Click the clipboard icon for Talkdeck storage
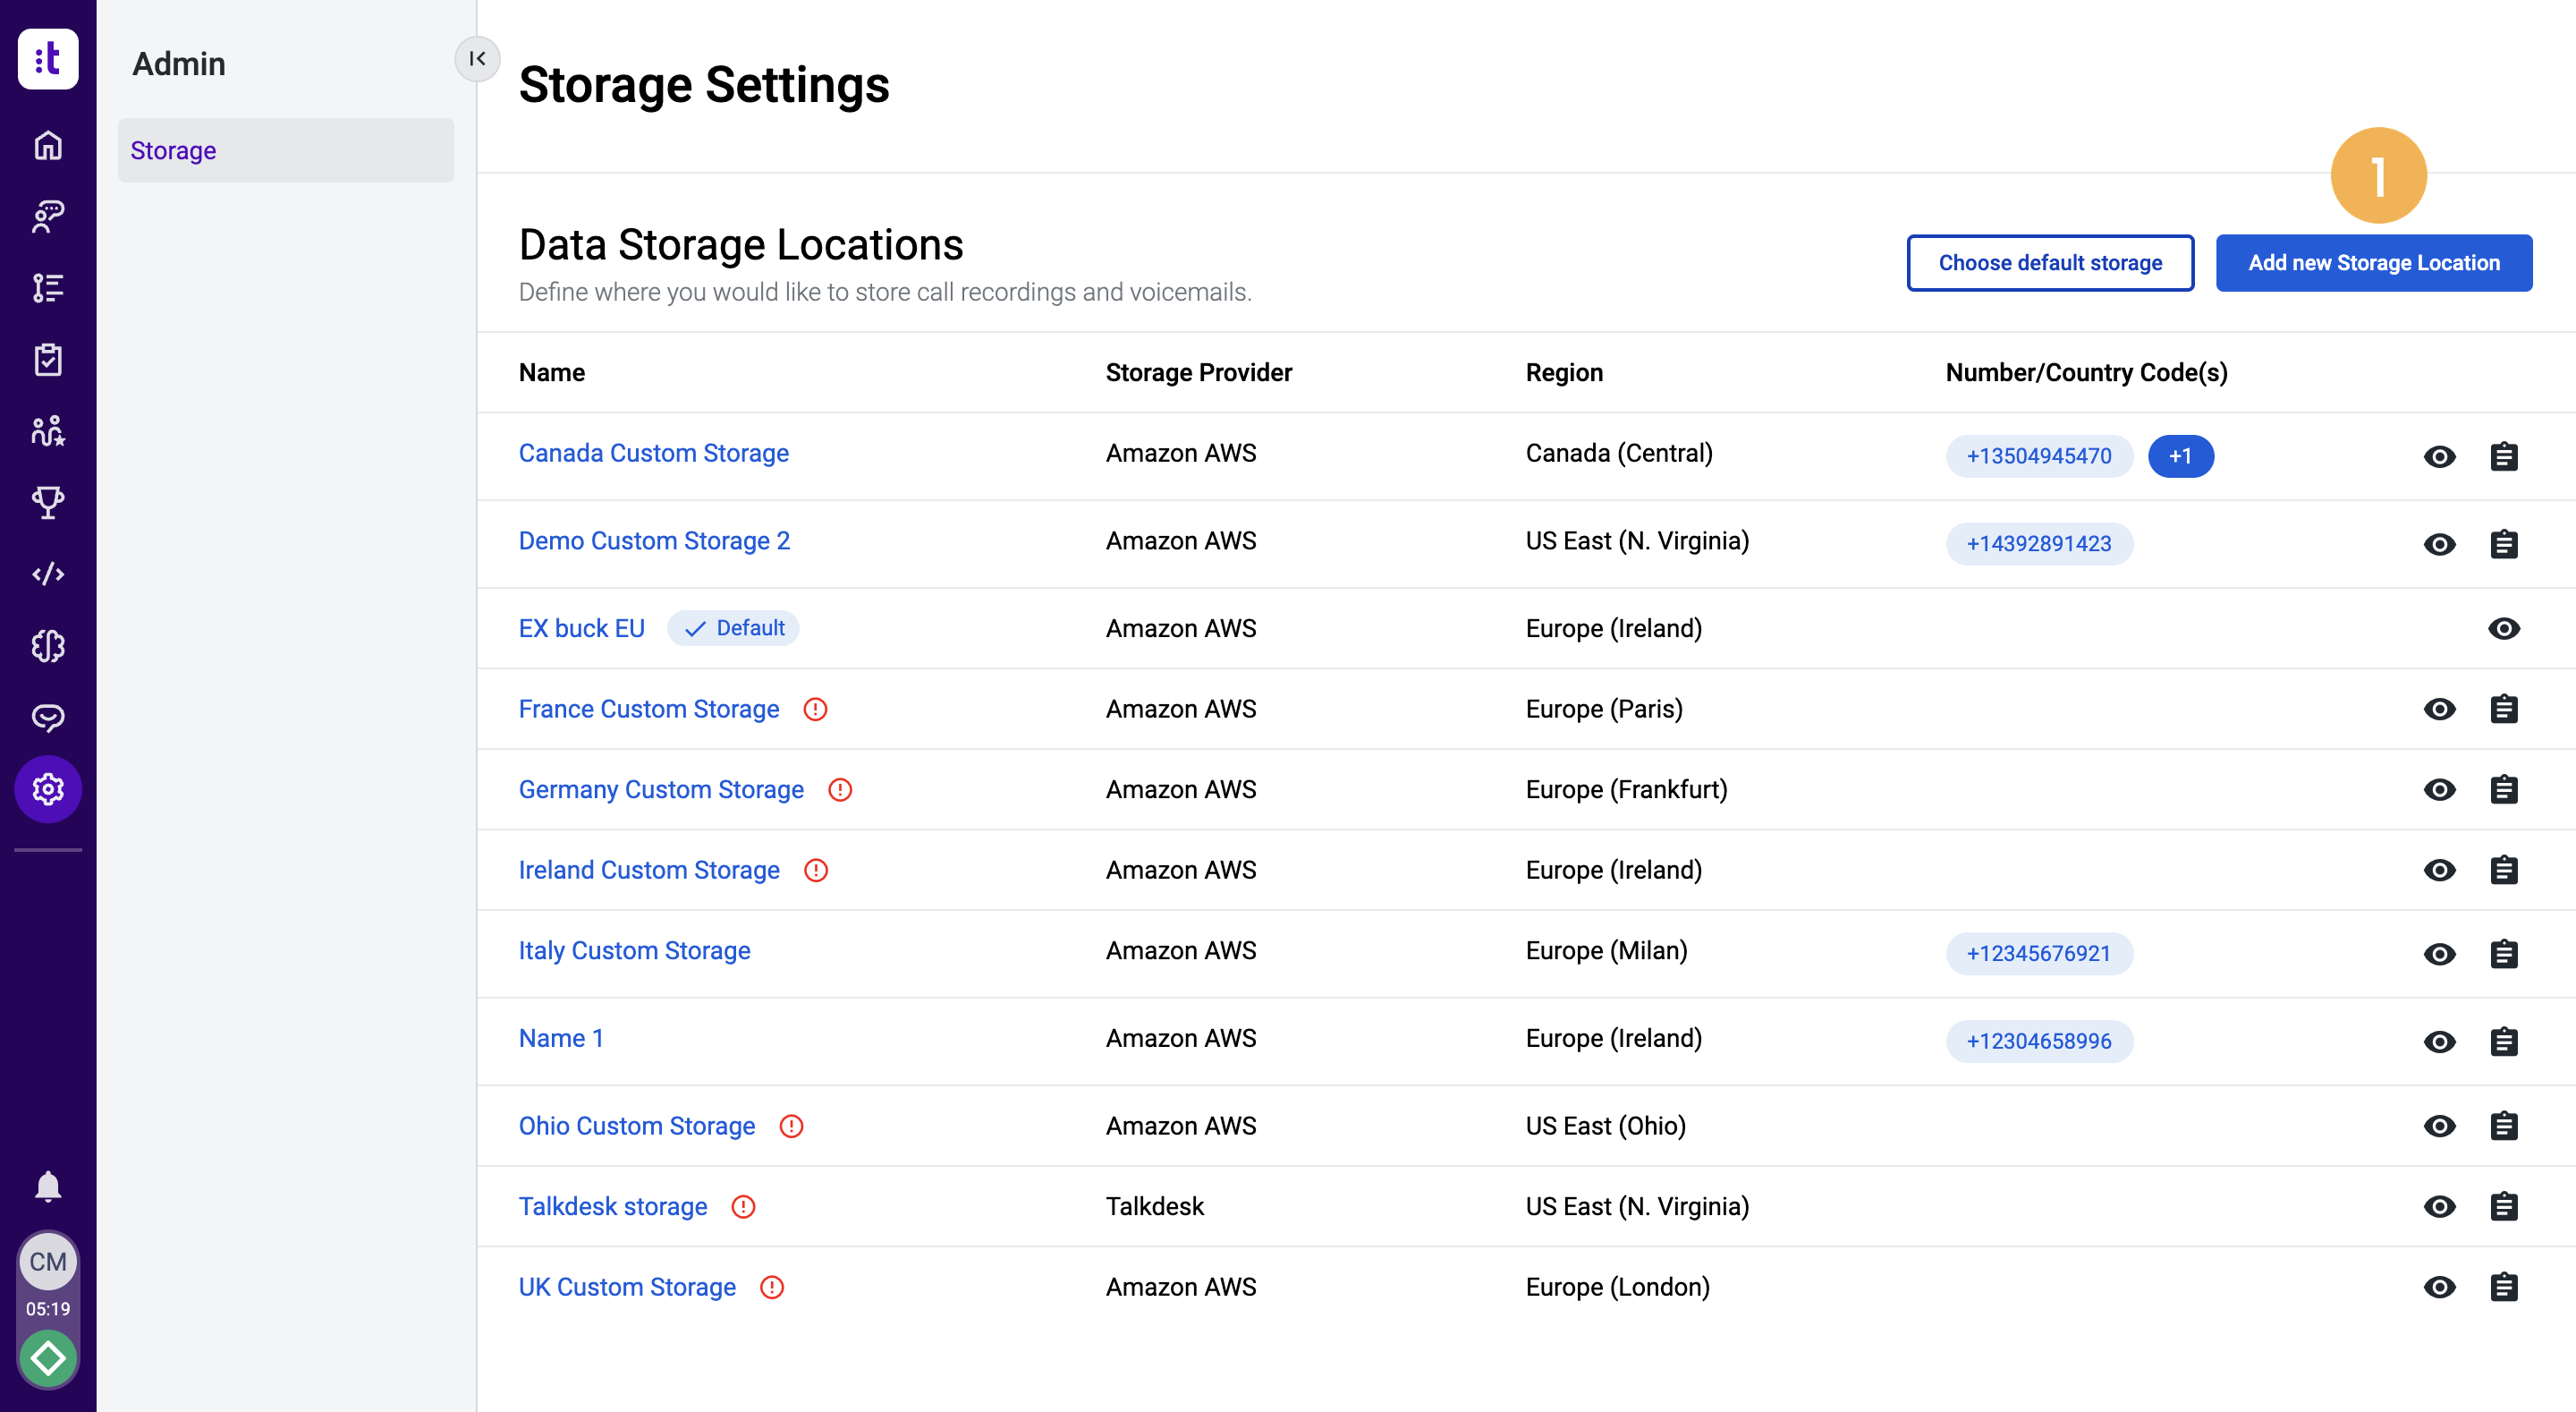Screen dimensions: 2576x1412 coord(2503,1205)
